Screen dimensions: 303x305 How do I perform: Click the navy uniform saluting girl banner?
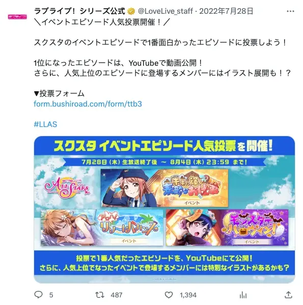point(164,188)
